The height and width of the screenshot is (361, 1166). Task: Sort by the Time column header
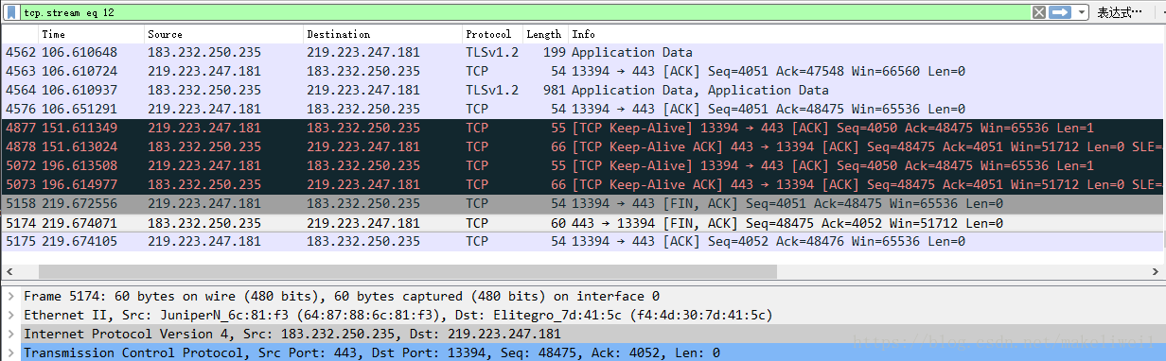91,34
